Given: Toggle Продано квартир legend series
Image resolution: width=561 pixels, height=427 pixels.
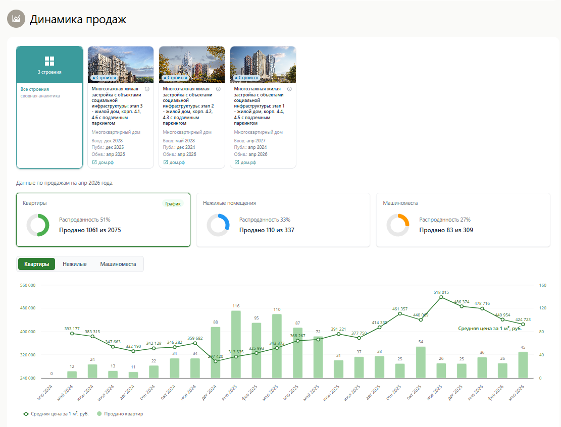Looking at the screenshot, I should (120, 414).
